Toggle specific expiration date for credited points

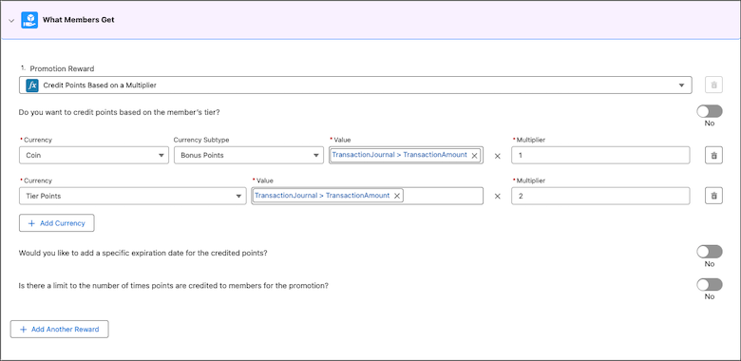[710, 252]
